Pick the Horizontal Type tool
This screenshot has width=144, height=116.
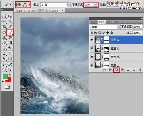pos(10,53)
